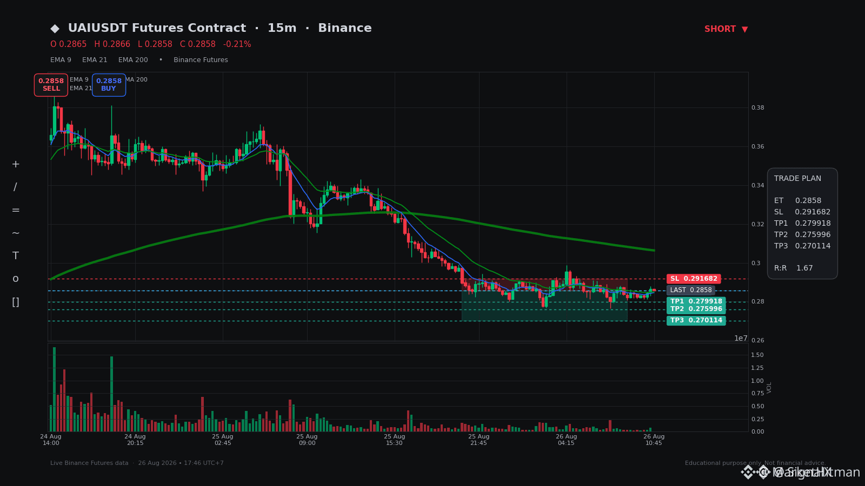Click the LAST 0.2858 price tag

691,290
